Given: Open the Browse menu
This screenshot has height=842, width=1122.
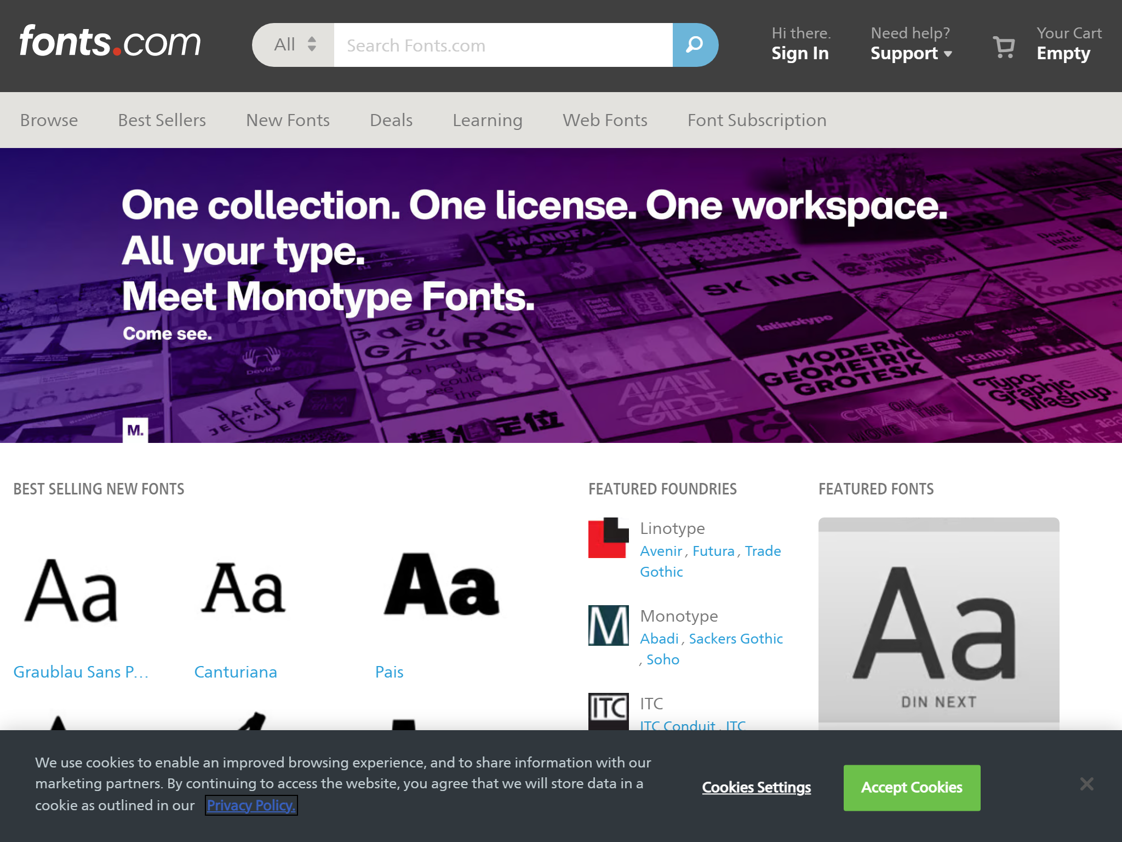Looking at the screenshot, I should [x=49, y=120].
